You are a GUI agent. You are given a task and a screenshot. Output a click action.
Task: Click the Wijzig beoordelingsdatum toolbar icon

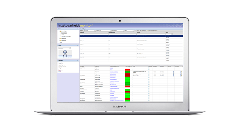pos(147,31)
